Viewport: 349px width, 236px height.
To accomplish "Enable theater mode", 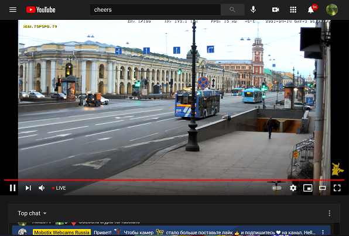I will [322, 188].
